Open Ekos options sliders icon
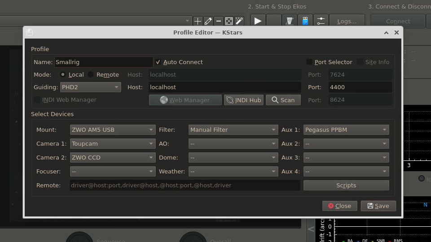431x242 pixels. point(321,21)
